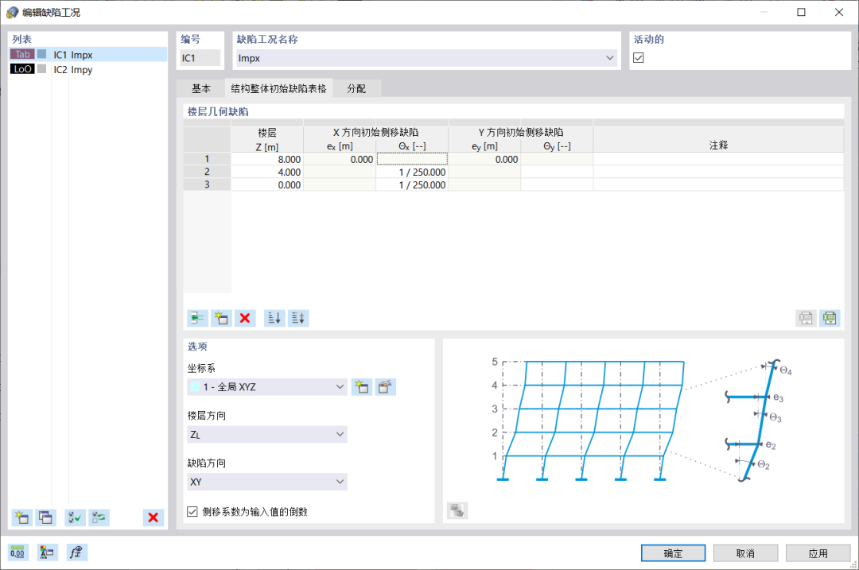Click ex 0.000 cell in row 1
This screenshot has width=859, height=570.
click(340, 159)
